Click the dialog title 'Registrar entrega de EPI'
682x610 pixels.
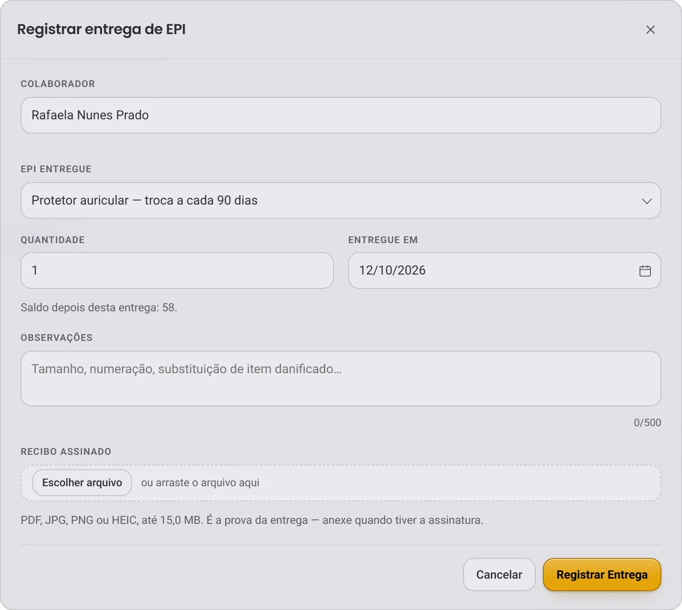[101, 29]
